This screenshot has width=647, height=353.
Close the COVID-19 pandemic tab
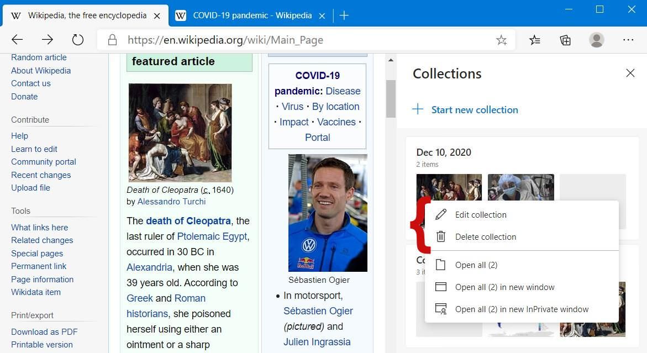(322, 16)
